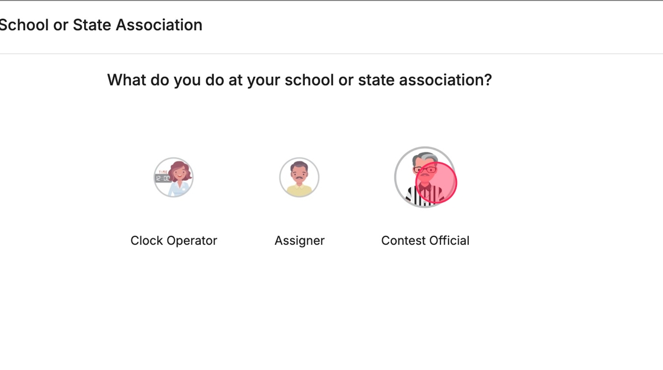Click the gray ring around the Contest Official avatar
The width and height of the screenshot is (663, 370).
[395, 177]
